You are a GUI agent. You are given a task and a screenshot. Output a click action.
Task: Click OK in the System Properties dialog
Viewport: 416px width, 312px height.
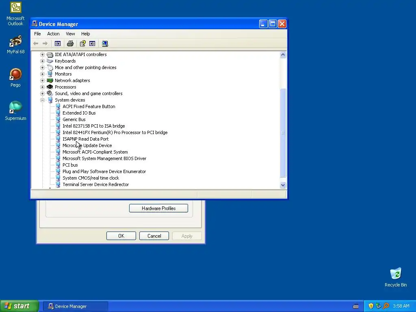(x=121, y=236)
